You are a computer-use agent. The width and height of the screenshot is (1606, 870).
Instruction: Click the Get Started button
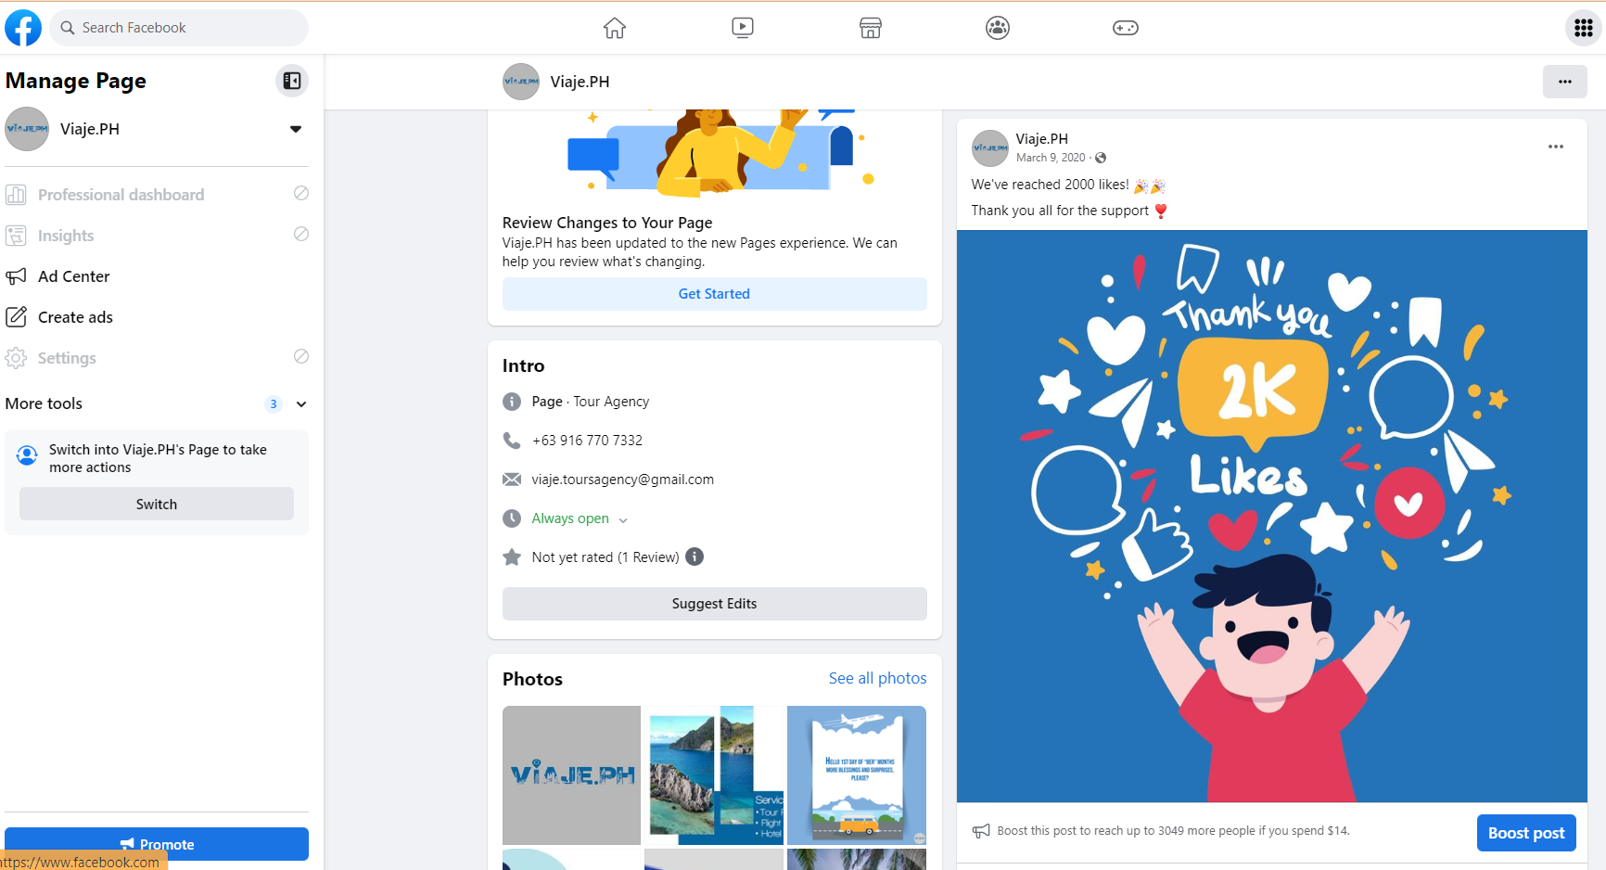(x=715, y=294)
